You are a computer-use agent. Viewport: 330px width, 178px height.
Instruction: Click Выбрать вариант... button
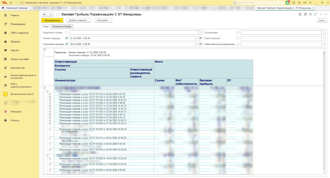(x=79, y=20)
